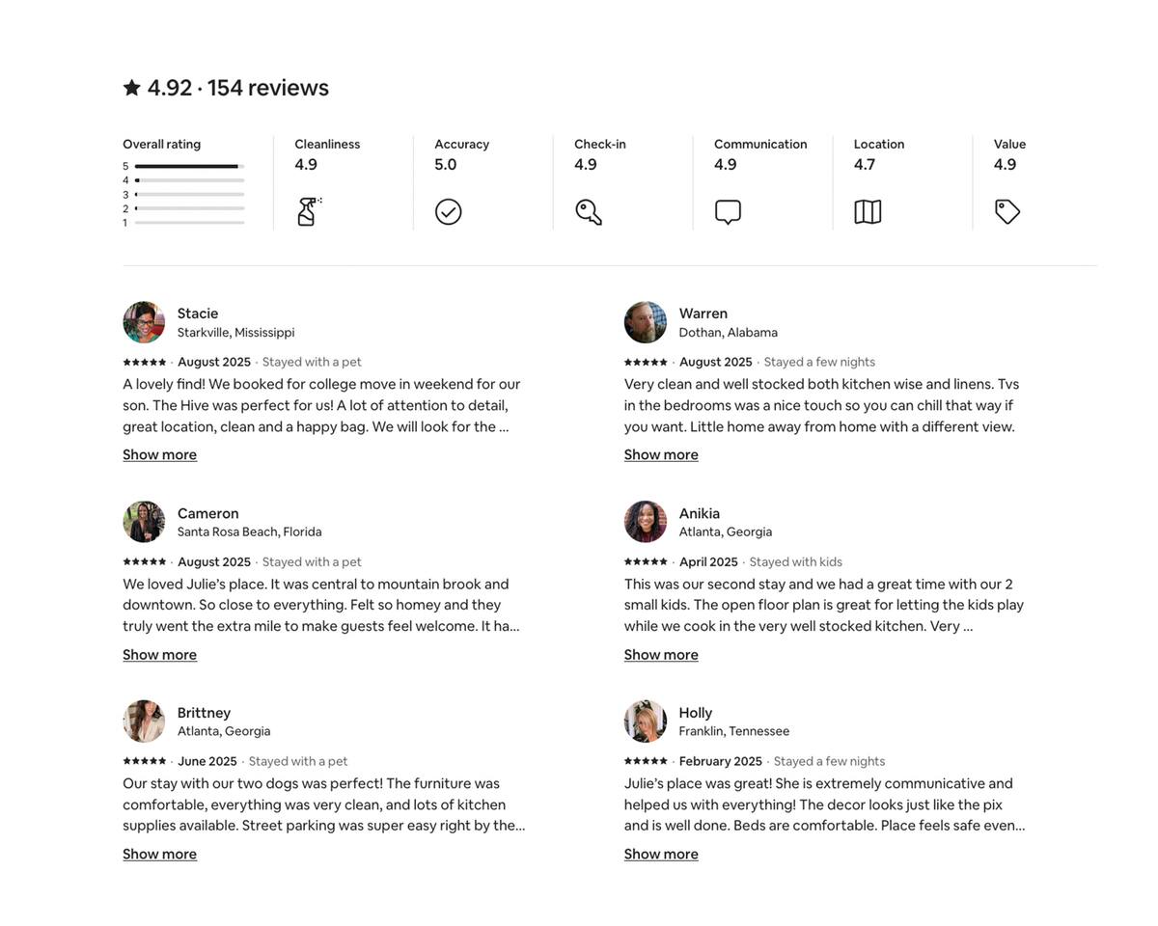Expand Holly's review text
The image size is (1158, 926).
[x=661, y=854]
